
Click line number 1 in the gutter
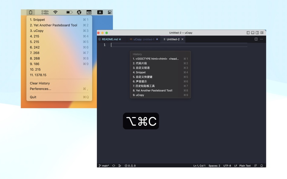click(105, 45)
